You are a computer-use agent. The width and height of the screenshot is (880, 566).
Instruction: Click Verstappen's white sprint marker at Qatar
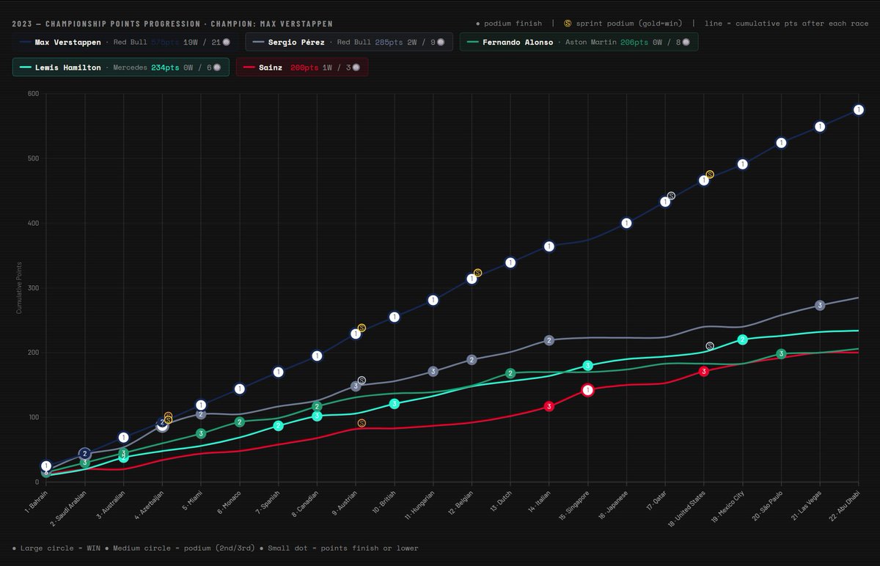671,196
